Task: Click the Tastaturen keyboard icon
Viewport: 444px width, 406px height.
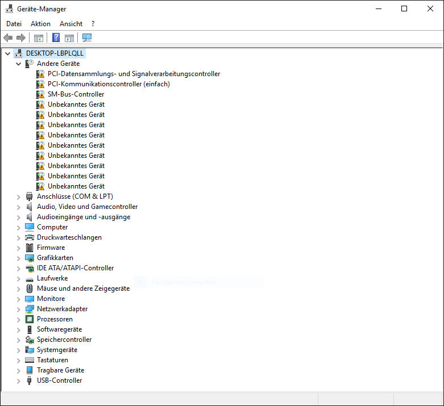Action: (x=30, y=360)
